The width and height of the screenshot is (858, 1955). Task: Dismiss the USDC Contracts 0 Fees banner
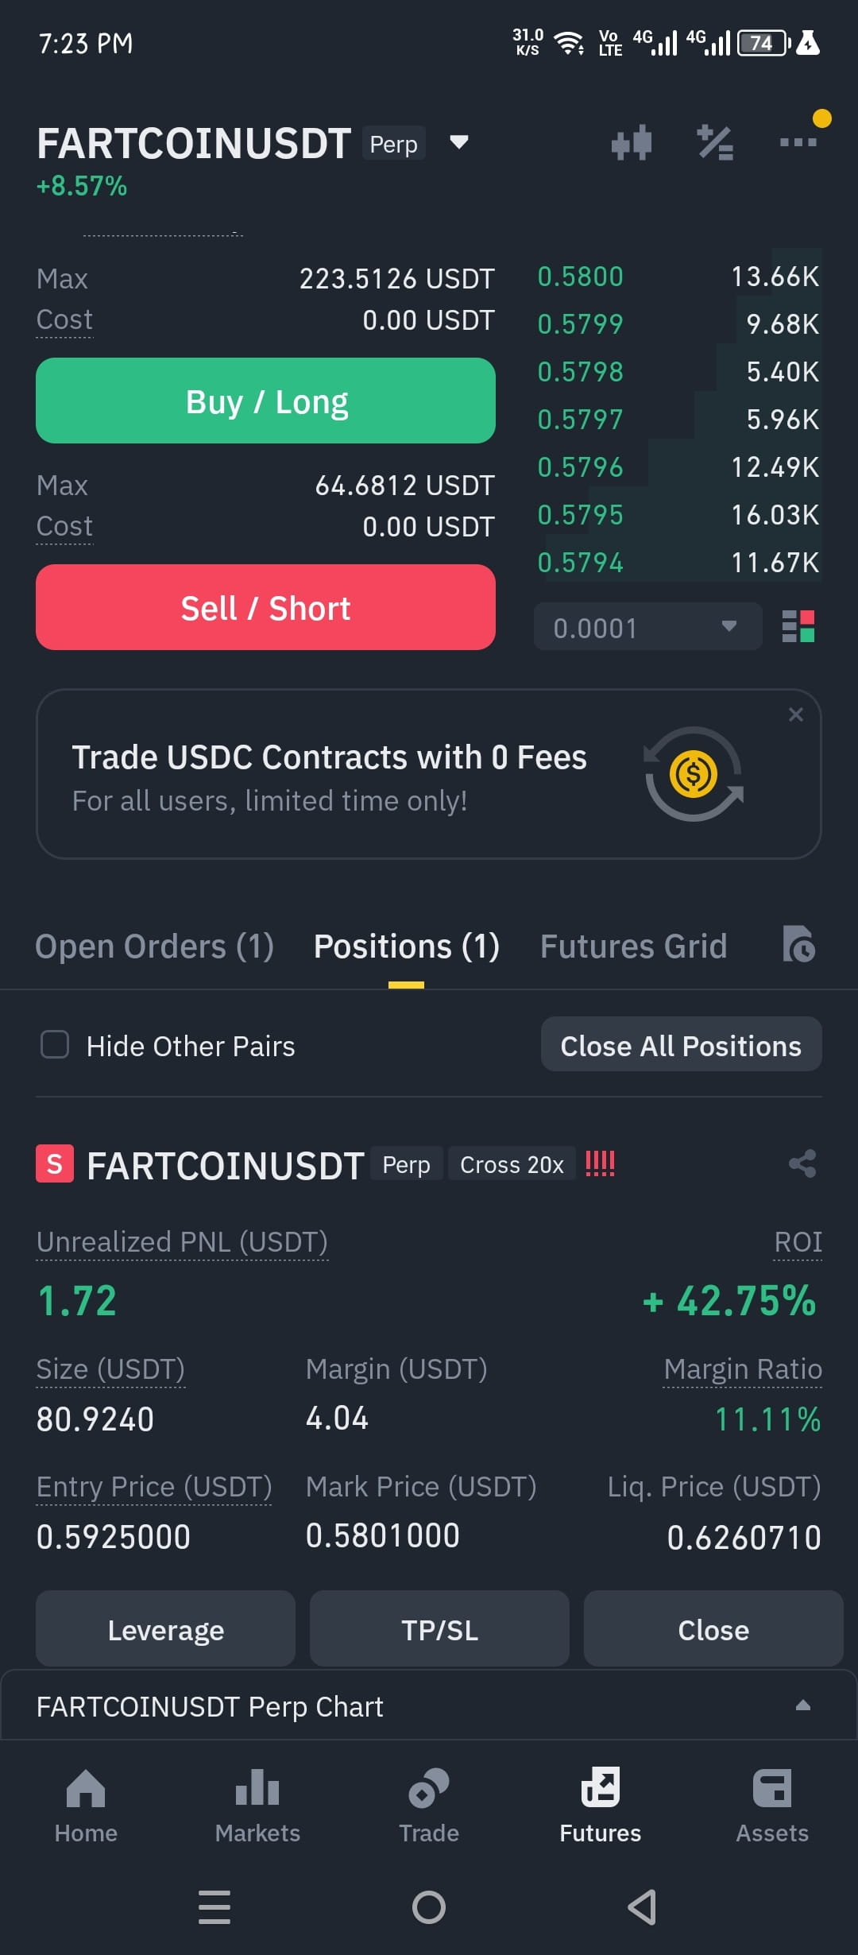[x=795, y=714]
